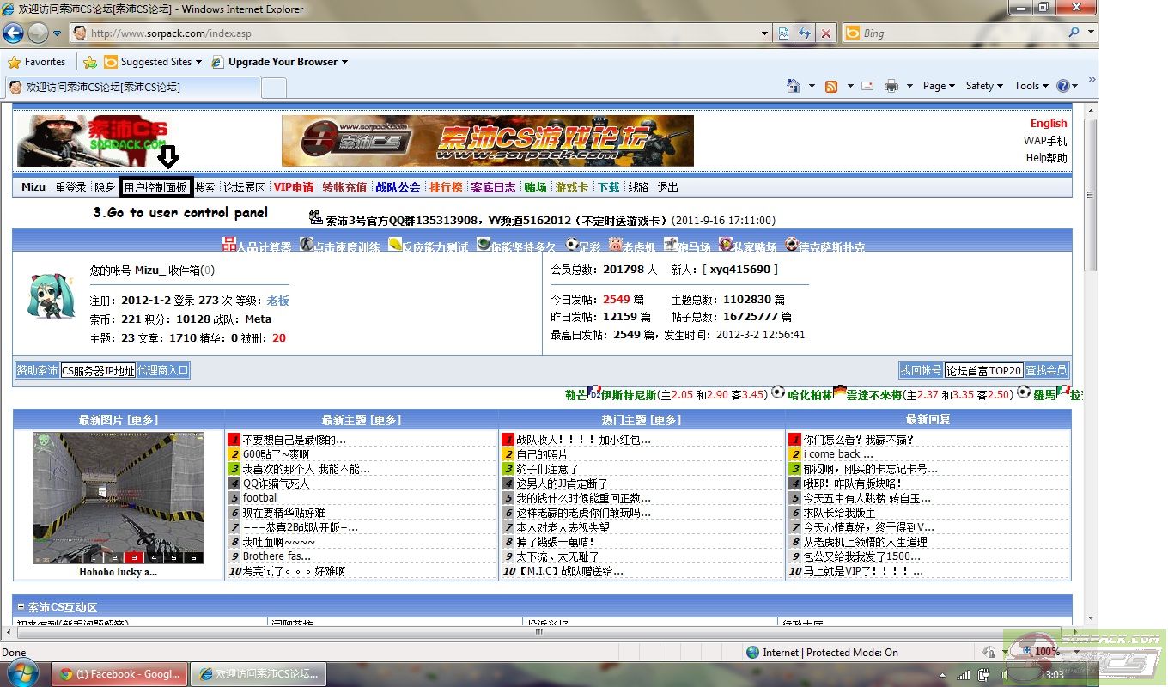Open the Safety dropdown menu
Viewport: 1168px width, 687px height.
tap(982, 86)
